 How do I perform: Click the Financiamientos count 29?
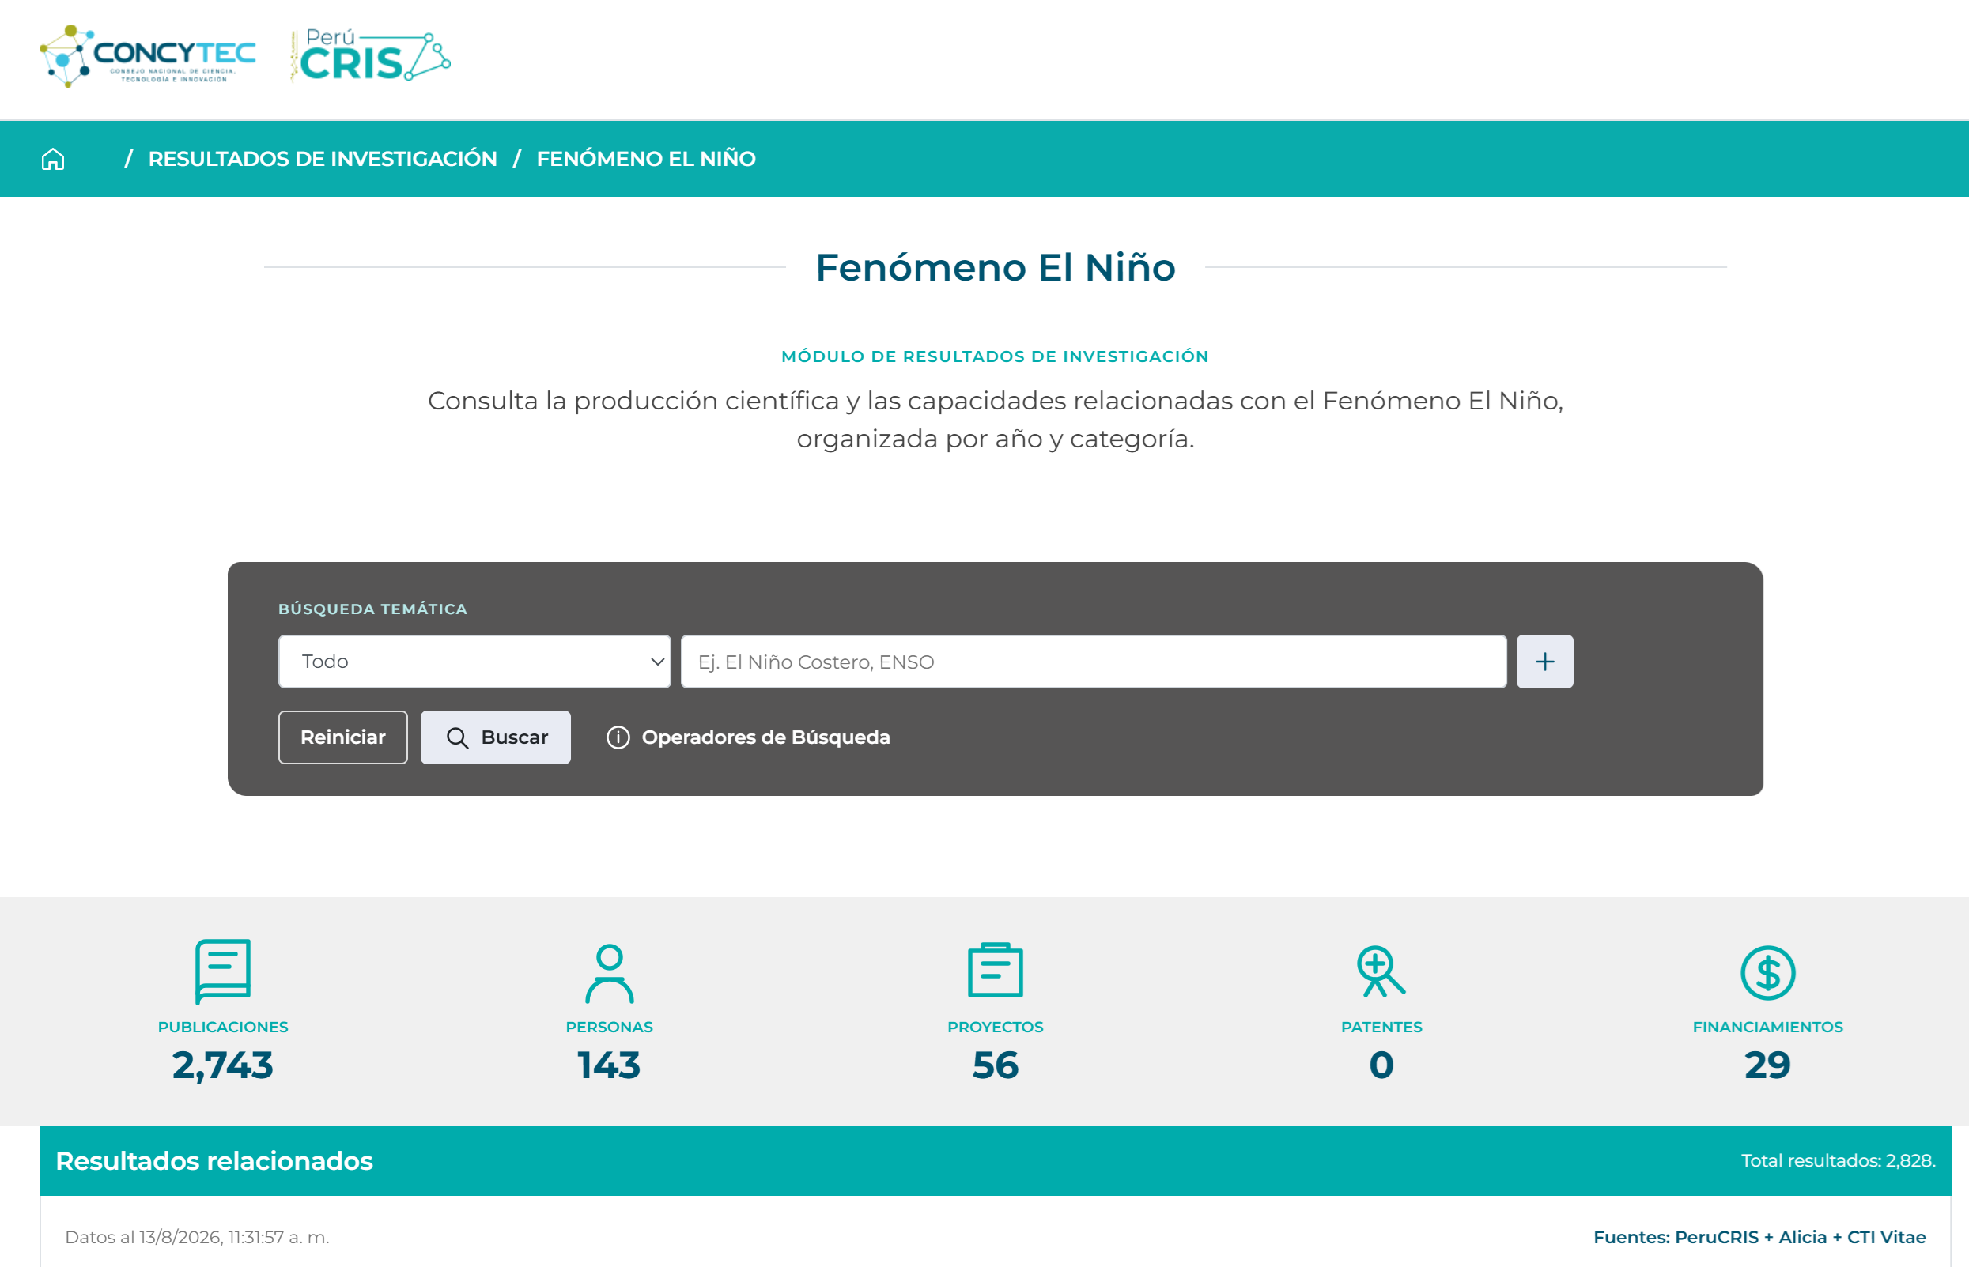pos(1767,1065)
